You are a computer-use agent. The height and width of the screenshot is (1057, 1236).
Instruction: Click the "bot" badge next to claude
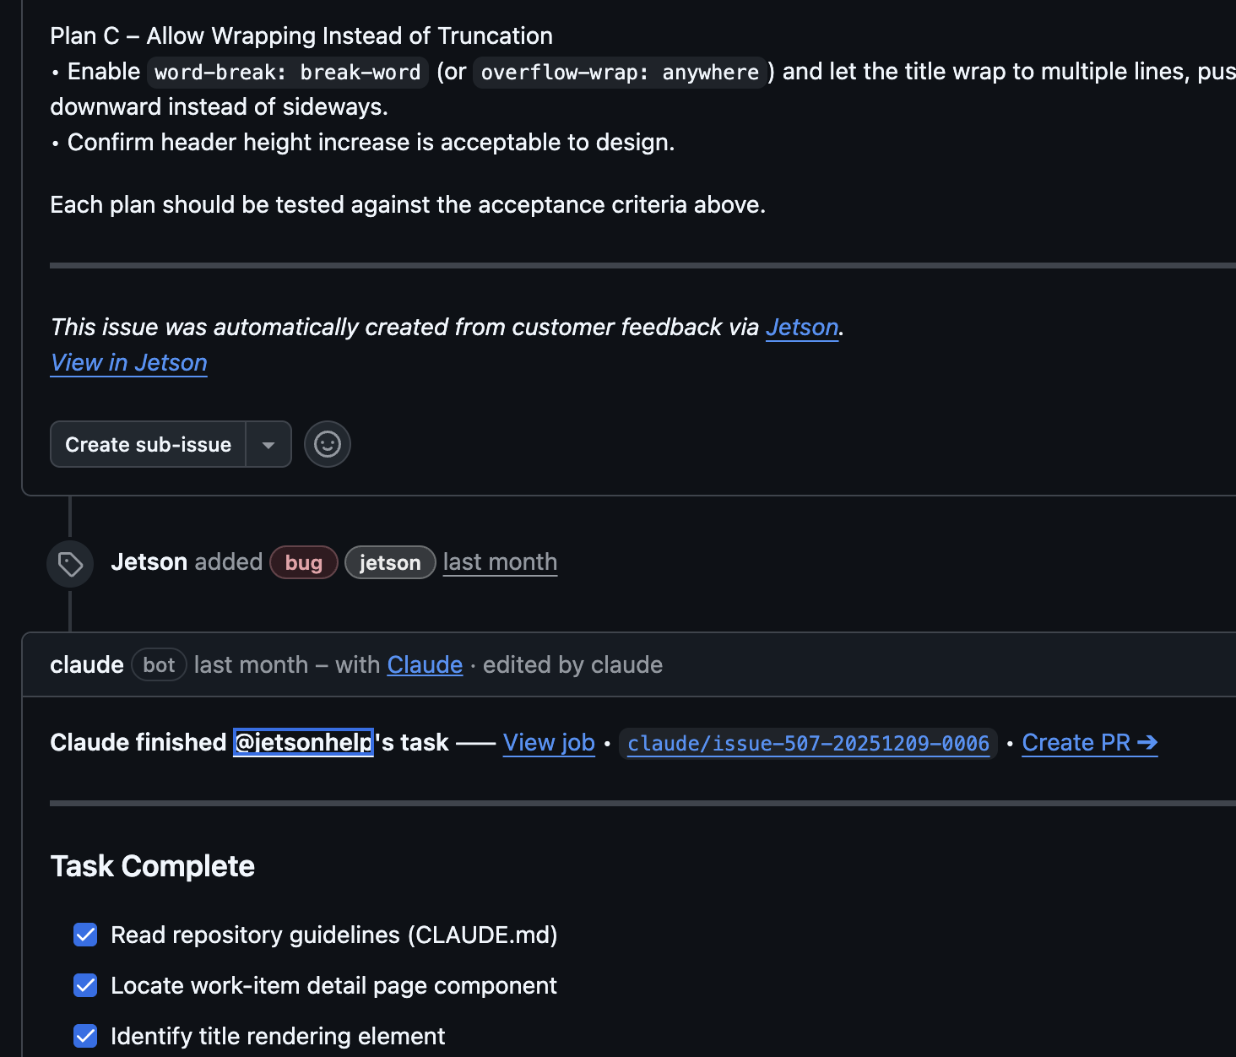pos(158,664)
